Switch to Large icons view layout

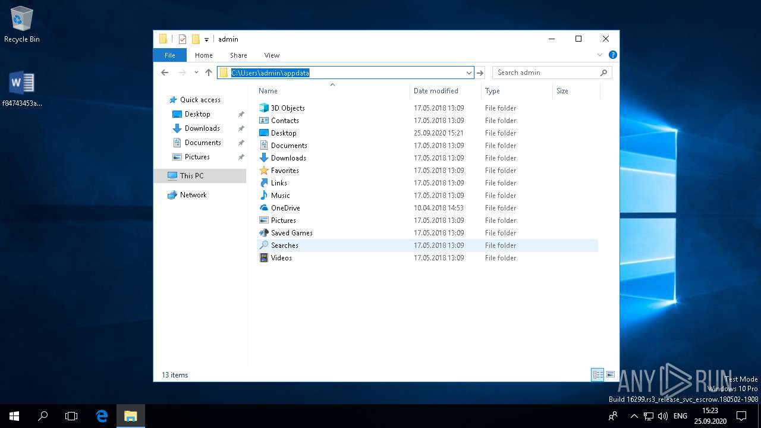click(x=611, y=374)
